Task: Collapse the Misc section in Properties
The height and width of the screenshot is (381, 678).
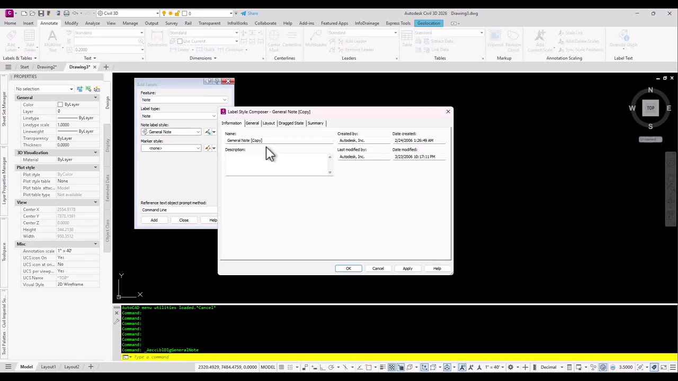Action: click(95, 244)
